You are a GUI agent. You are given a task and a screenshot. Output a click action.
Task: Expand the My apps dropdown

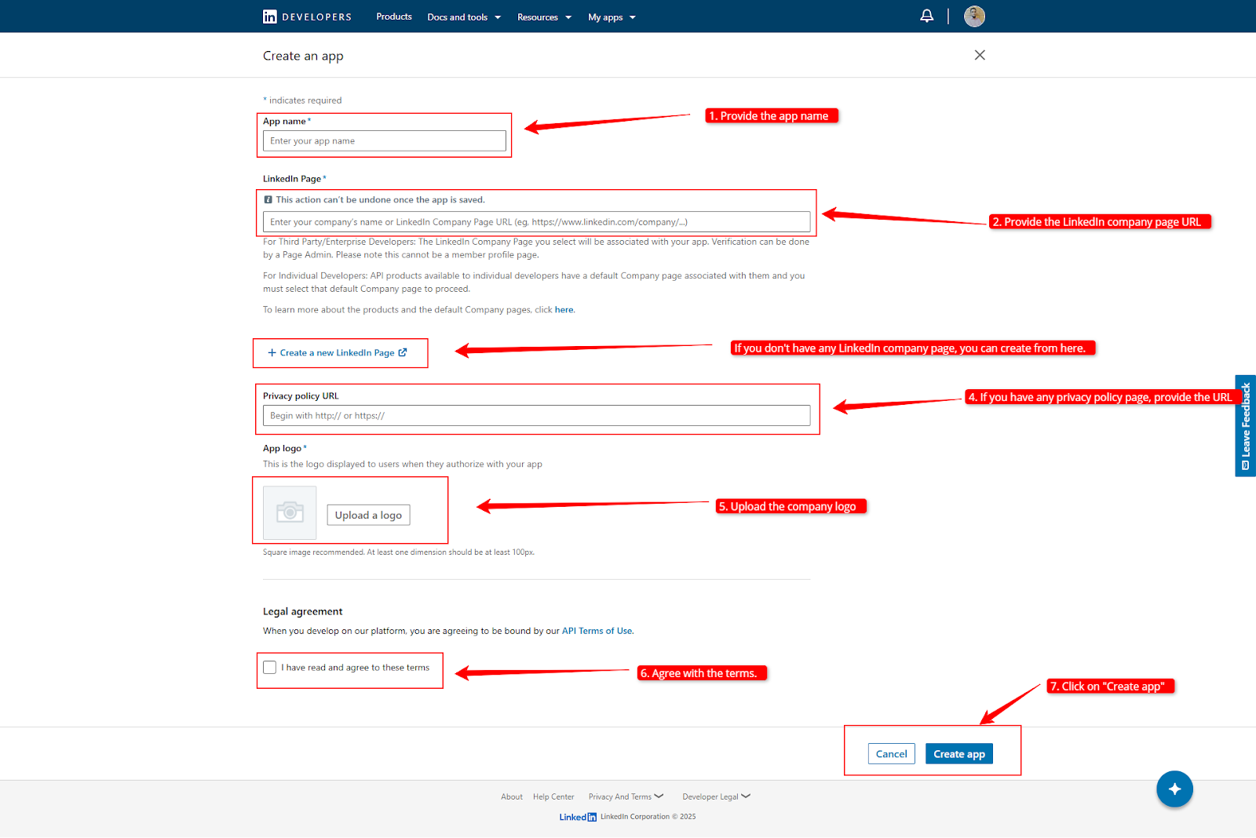click(x=612, y=17)
